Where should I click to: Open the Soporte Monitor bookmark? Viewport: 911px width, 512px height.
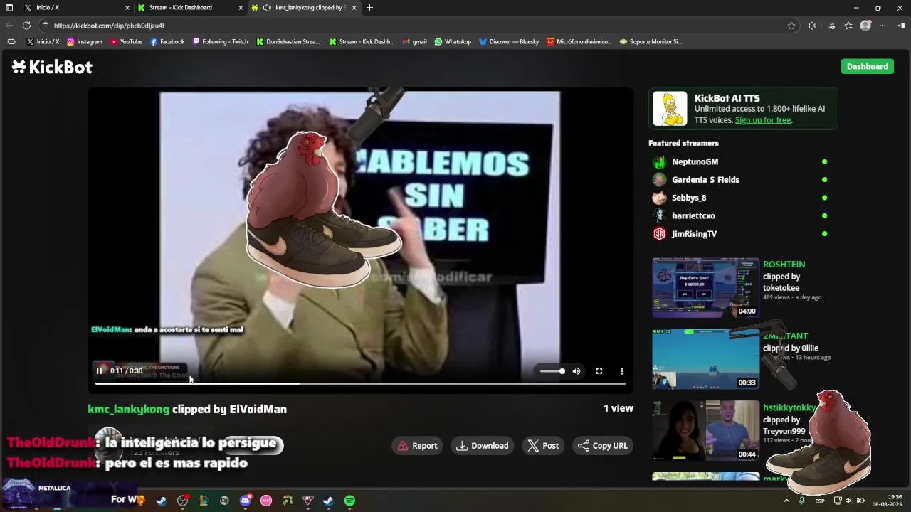(651, 42)
